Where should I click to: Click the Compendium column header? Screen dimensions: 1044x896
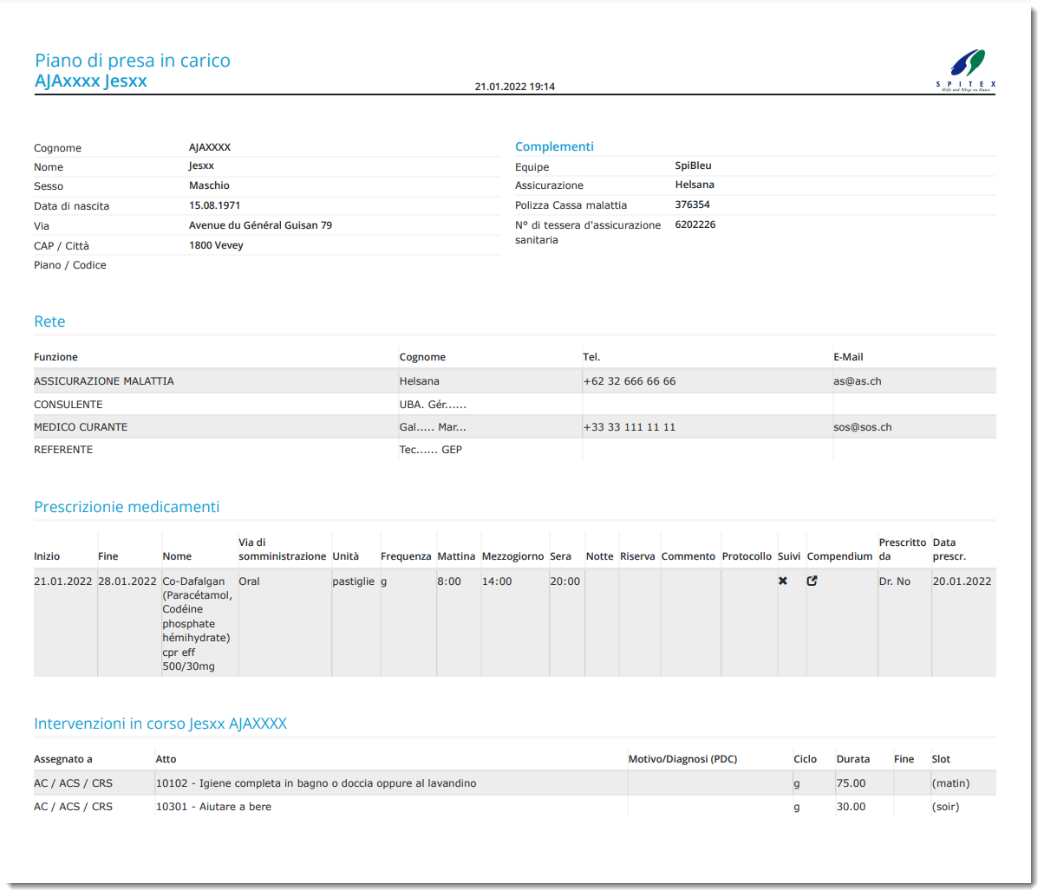coord(838,556)
